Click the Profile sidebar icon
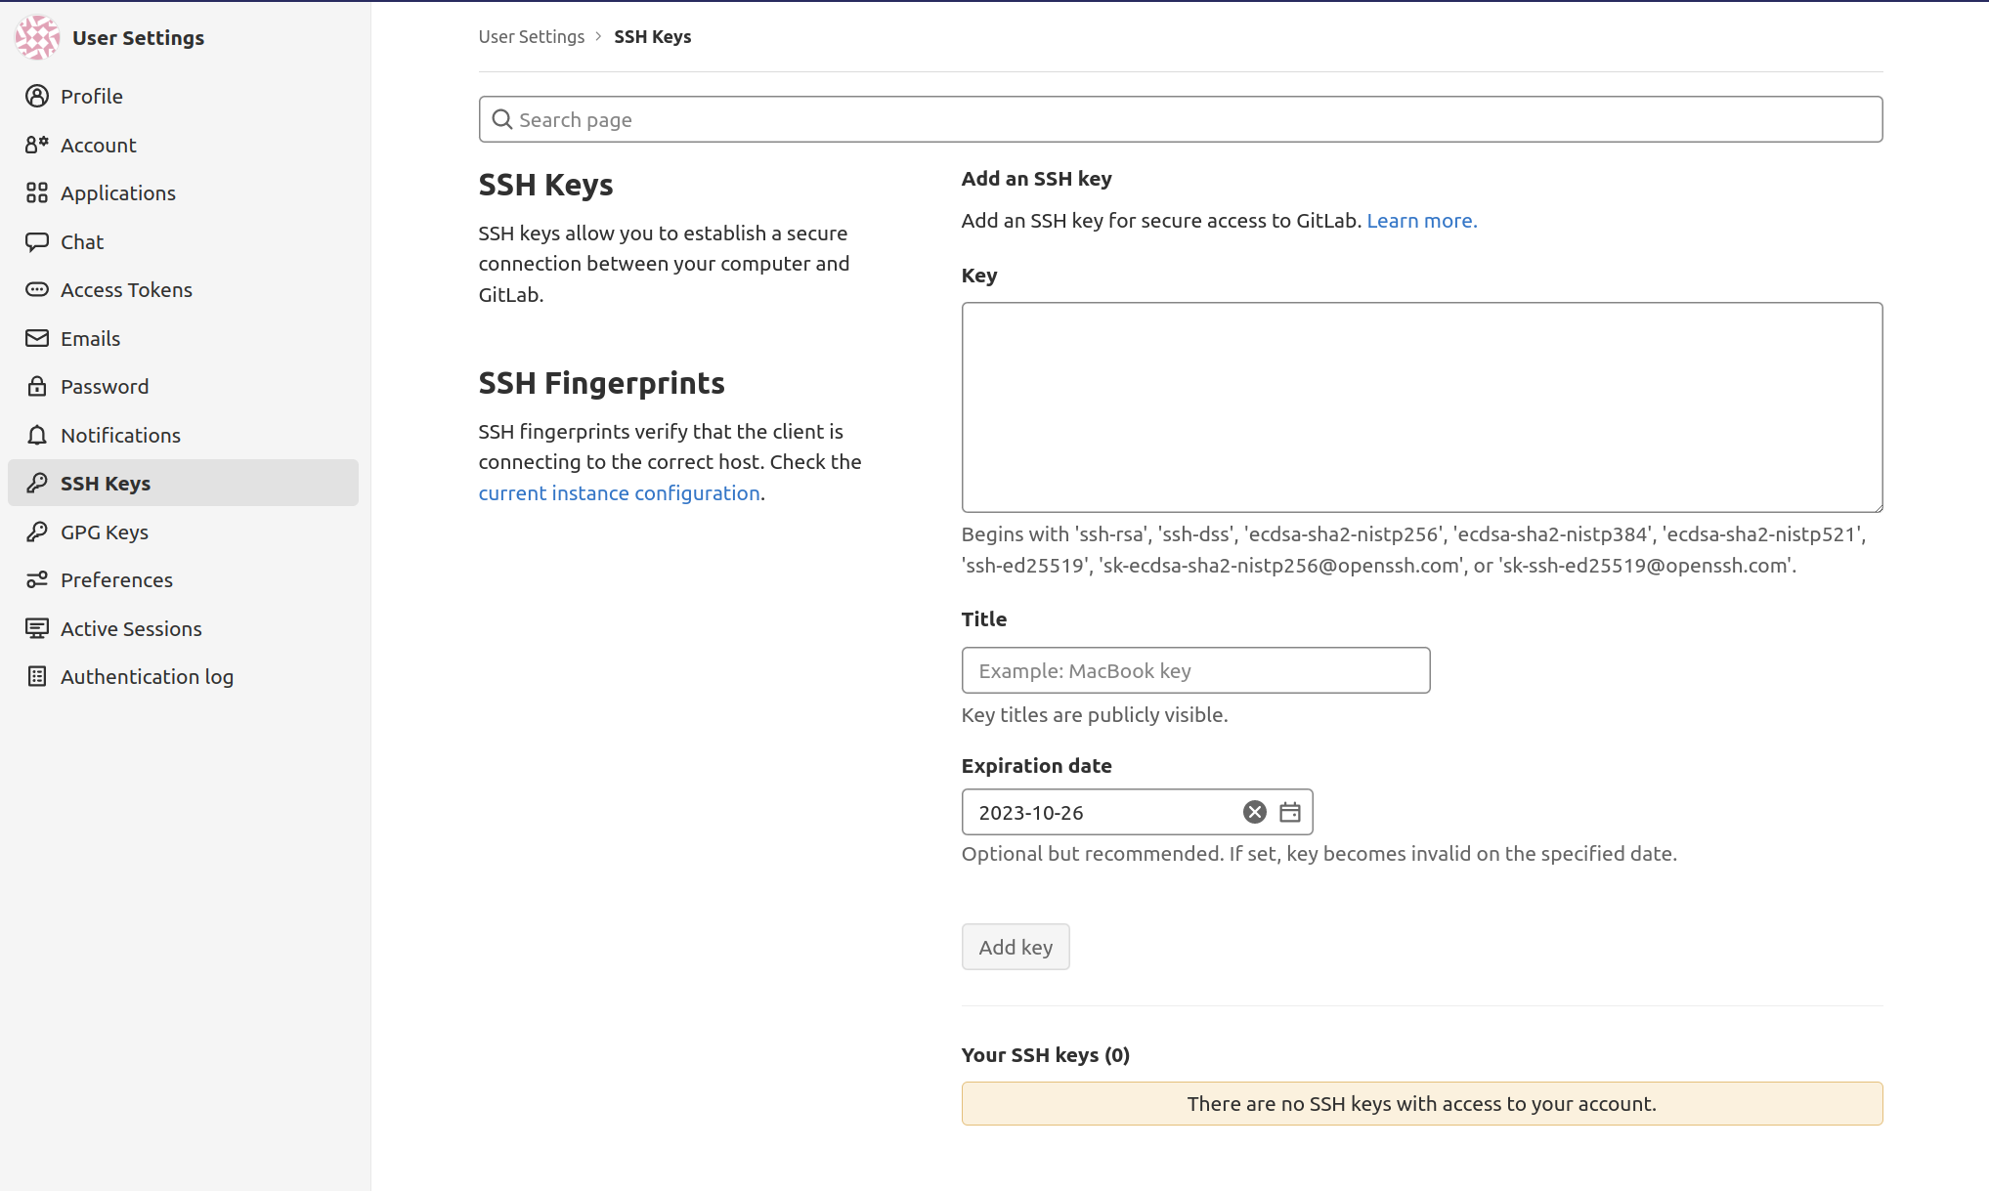Image resolution: width=1989 pixels, height=1191 pixels. [x=38, y=95]
